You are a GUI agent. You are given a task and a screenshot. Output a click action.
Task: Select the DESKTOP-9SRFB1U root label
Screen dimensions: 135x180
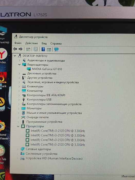coord(35,56)
